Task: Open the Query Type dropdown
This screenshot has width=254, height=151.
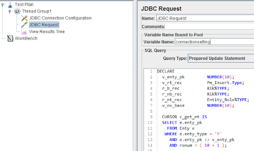Action: point(221,58)
